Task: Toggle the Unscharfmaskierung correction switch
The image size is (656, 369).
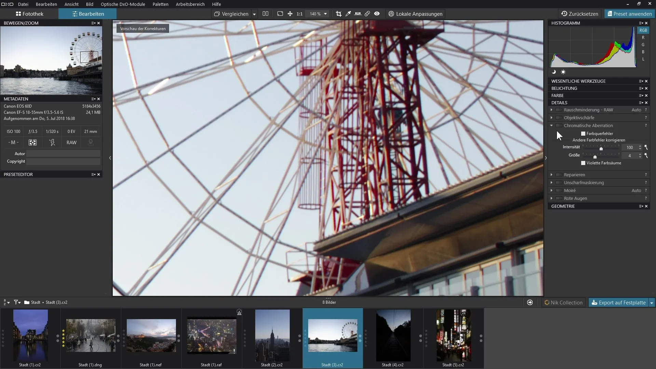Action: 559,183
